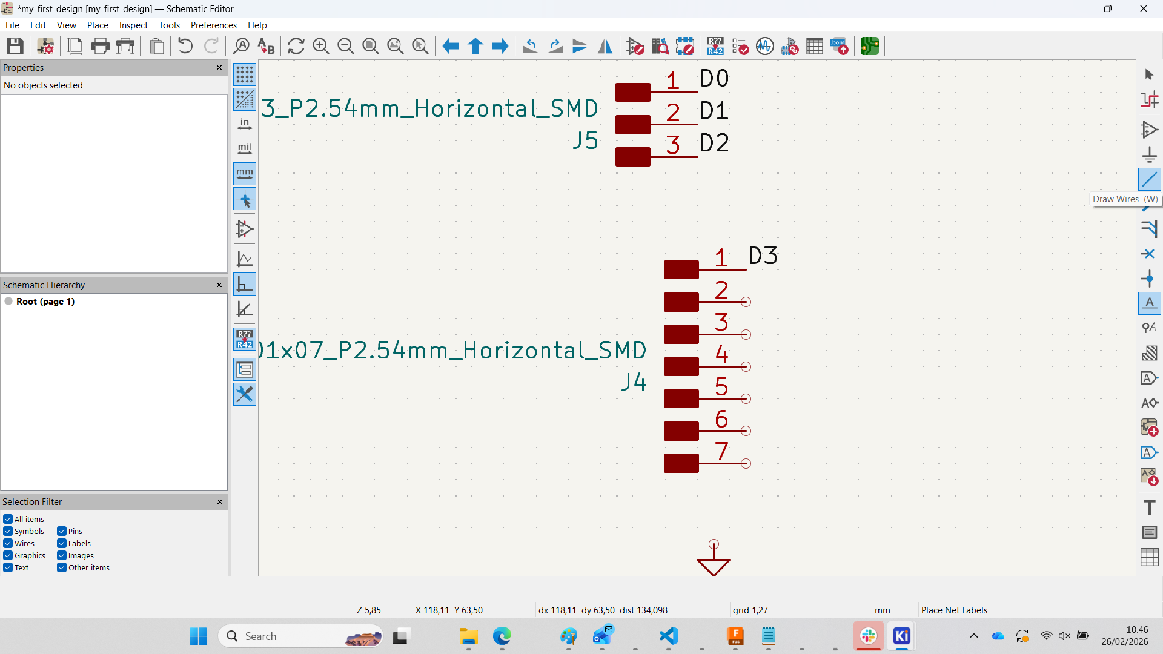This screenshot has width=1163, height=654.
Task: Select the Draw Wires tool
Action: click(1149, 179)
